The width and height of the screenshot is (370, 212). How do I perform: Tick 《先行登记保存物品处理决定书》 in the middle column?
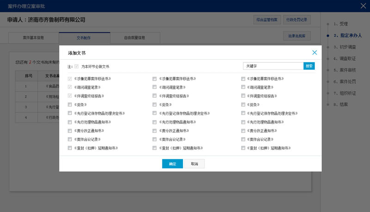tap(154, 113)
